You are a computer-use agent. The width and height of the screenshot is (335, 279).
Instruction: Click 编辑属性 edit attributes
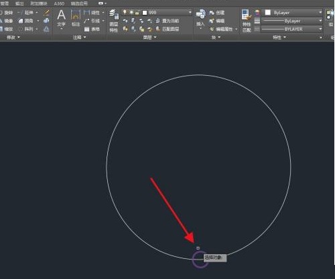[x=222, y=29]
